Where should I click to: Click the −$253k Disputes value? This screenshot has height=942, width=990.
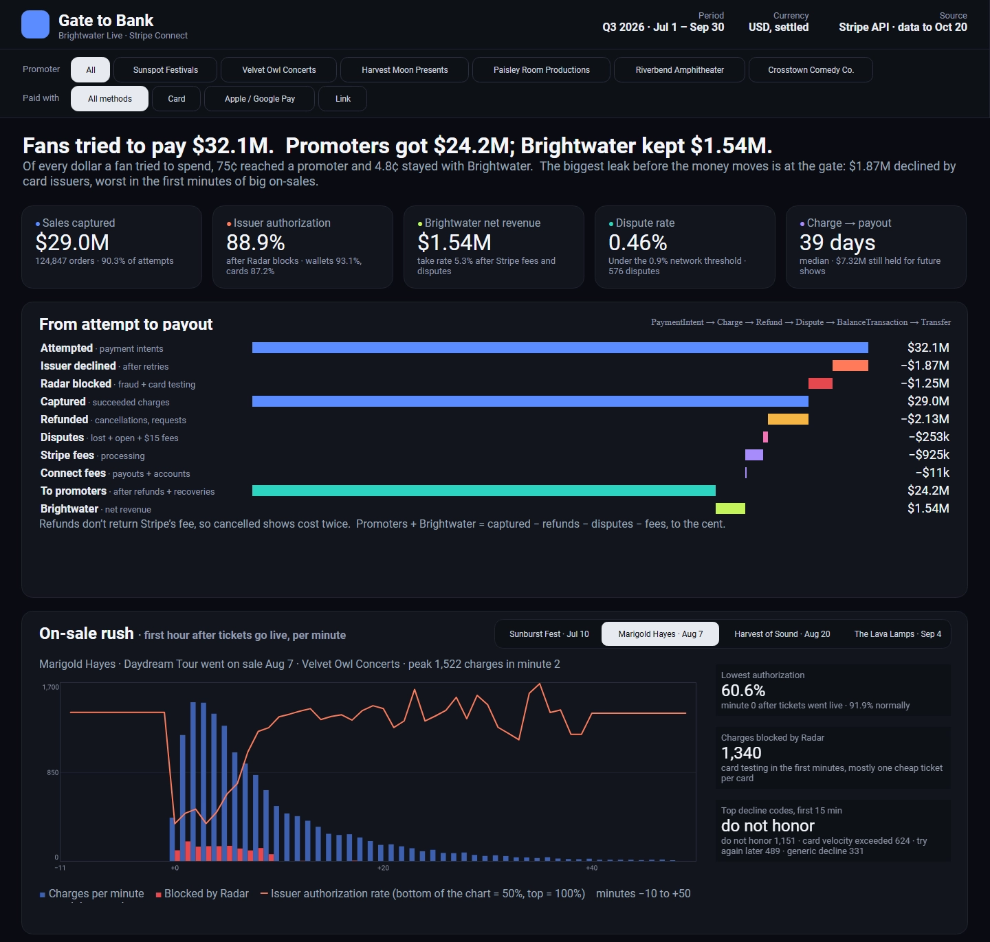[929, 437]
